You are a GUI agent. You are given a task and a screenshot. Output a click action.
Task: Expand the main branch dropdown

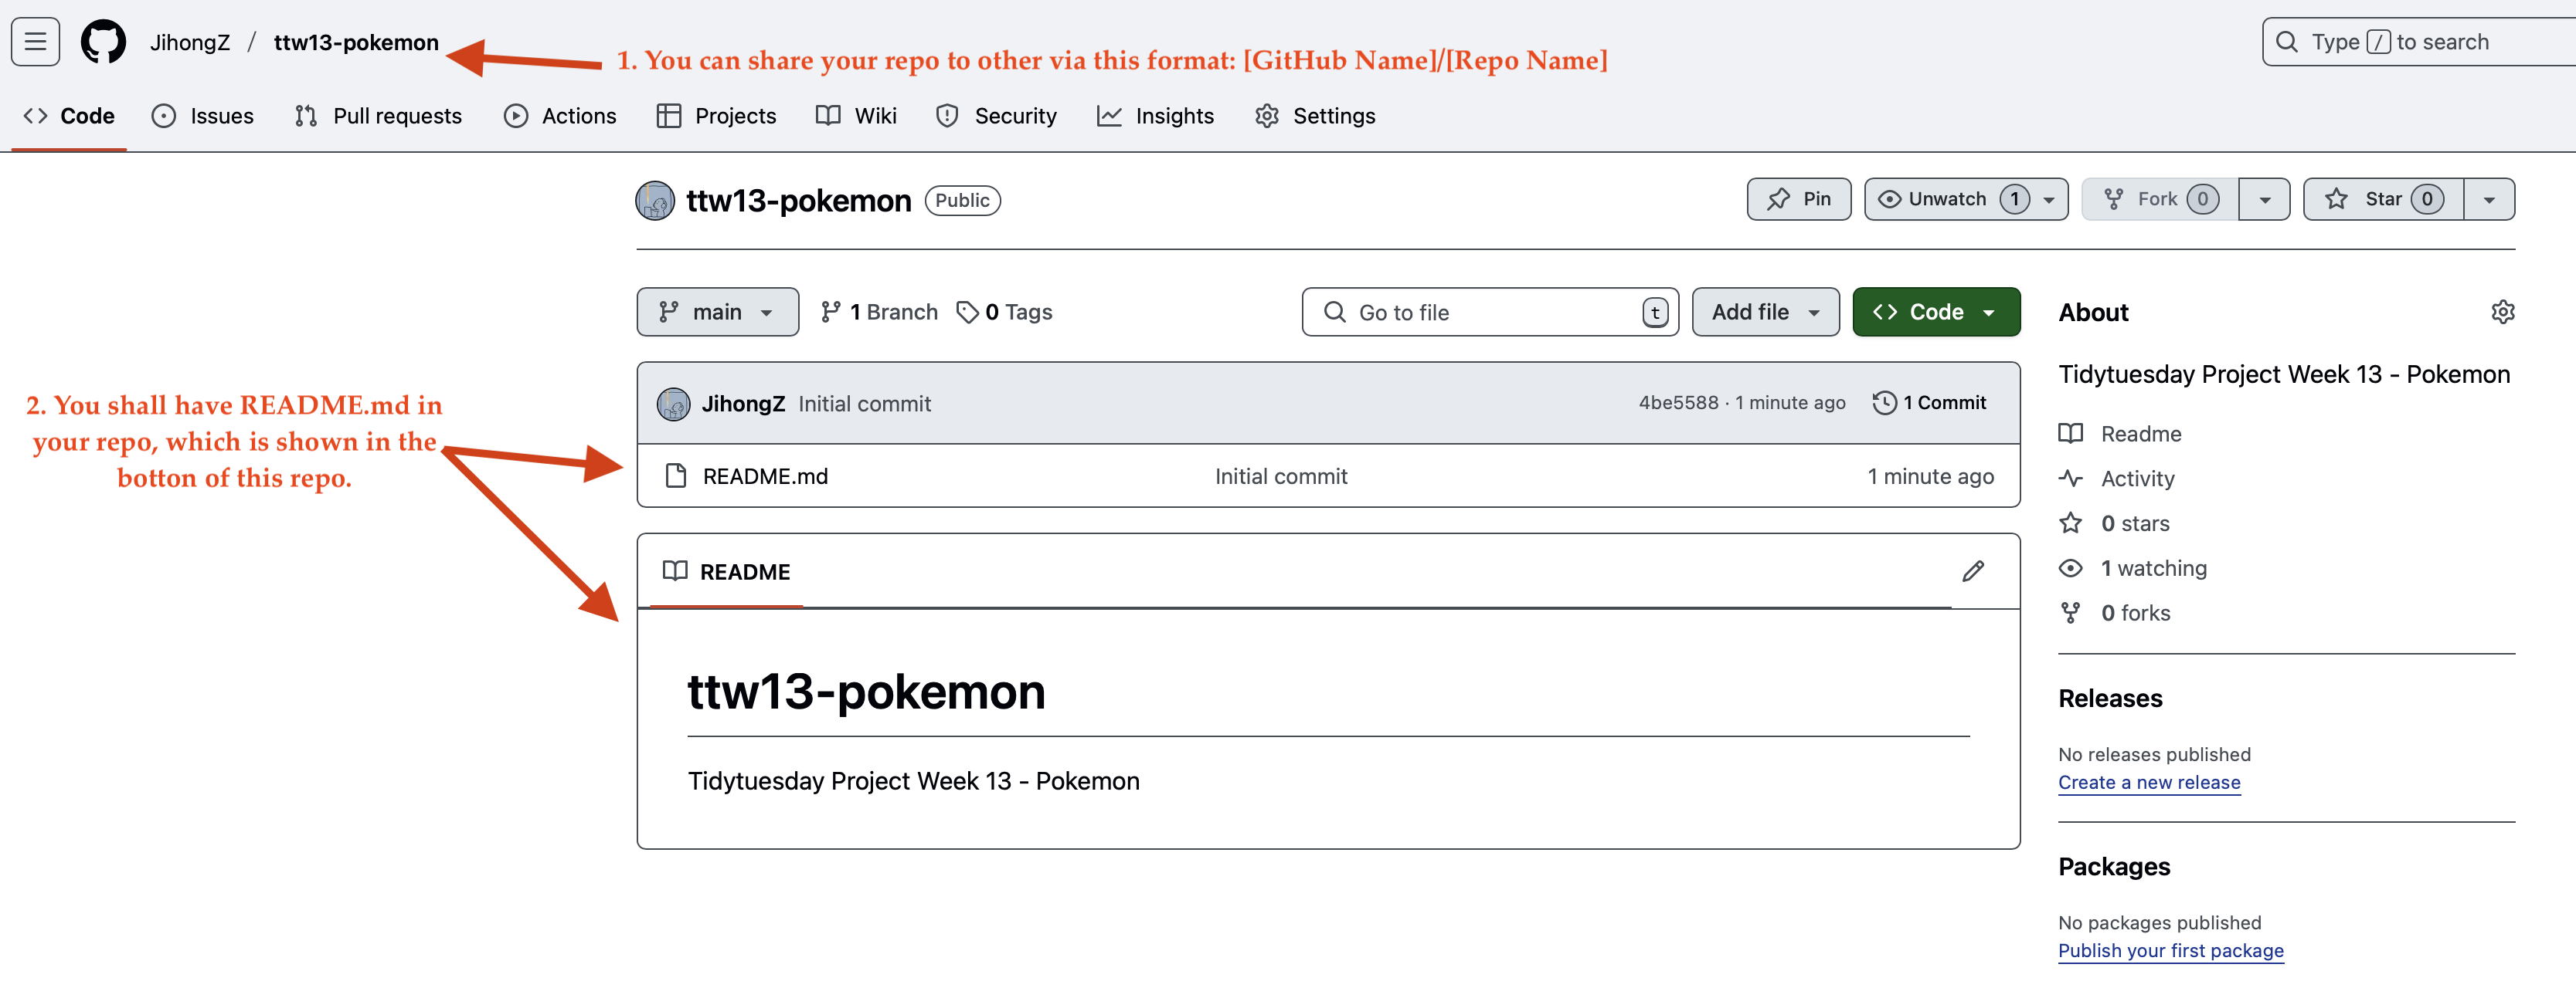click(x=717, y=312)
